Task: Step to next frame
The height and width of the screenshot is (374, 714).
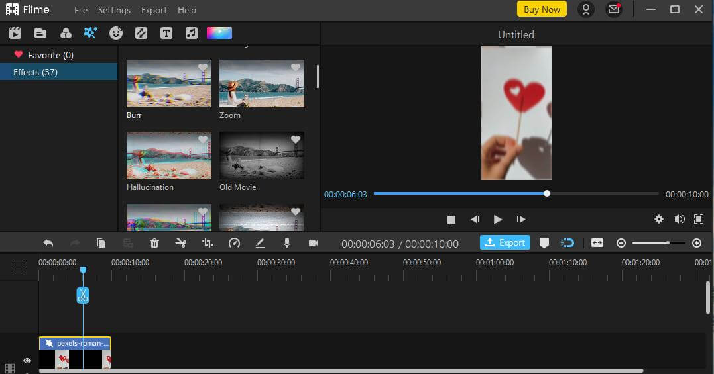Action: pos(521,220)
